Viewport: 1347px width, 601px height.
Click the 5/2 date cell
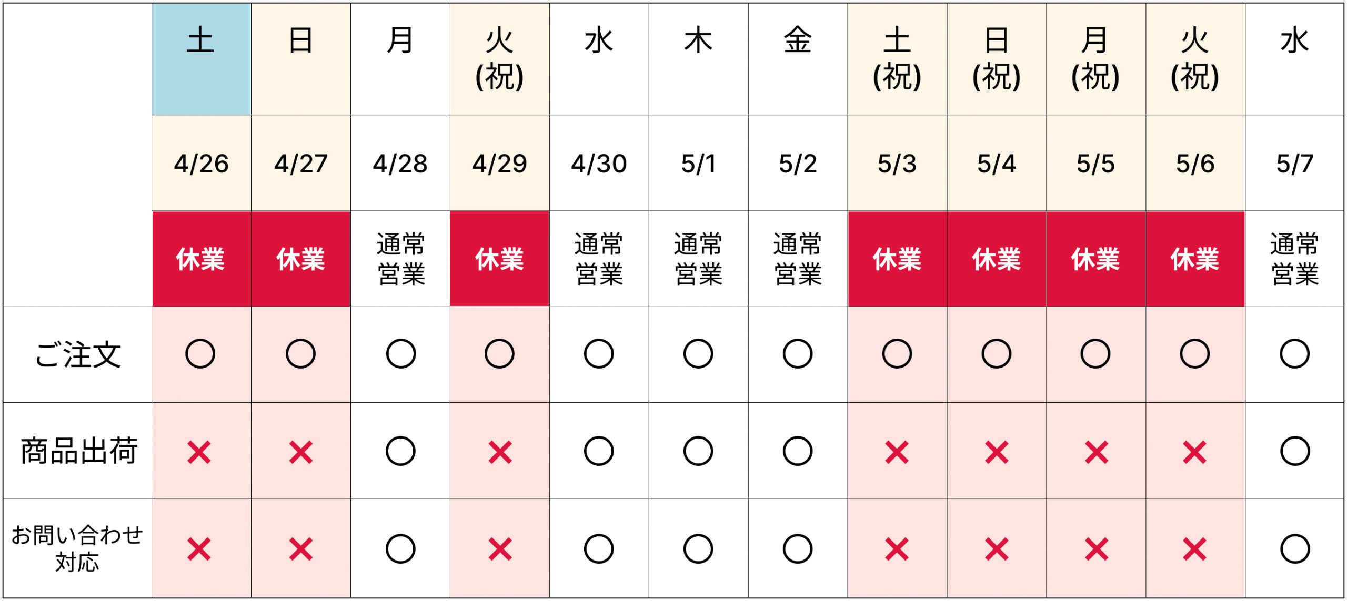pyautogui.click(x=798, y=164)
